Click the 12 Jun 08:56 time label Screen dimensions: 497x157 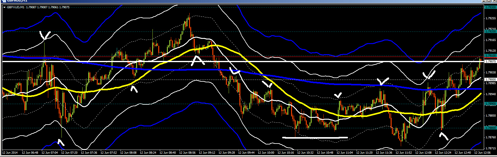pos(187,152)
